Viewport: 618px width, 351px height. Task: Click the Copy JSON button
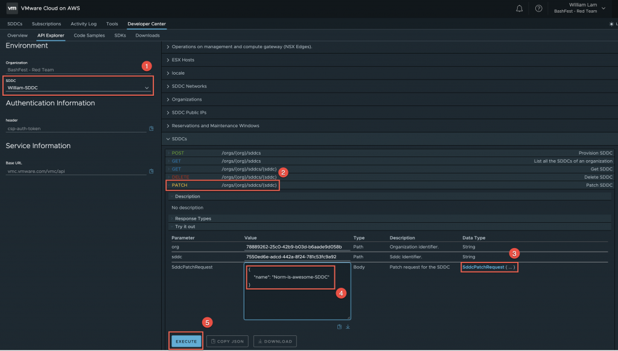click(x=228, y=341)
